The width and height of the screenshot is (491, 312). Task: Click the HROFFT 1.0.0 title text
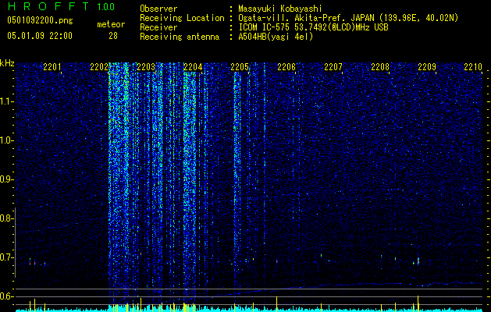(x=61, y=6)
